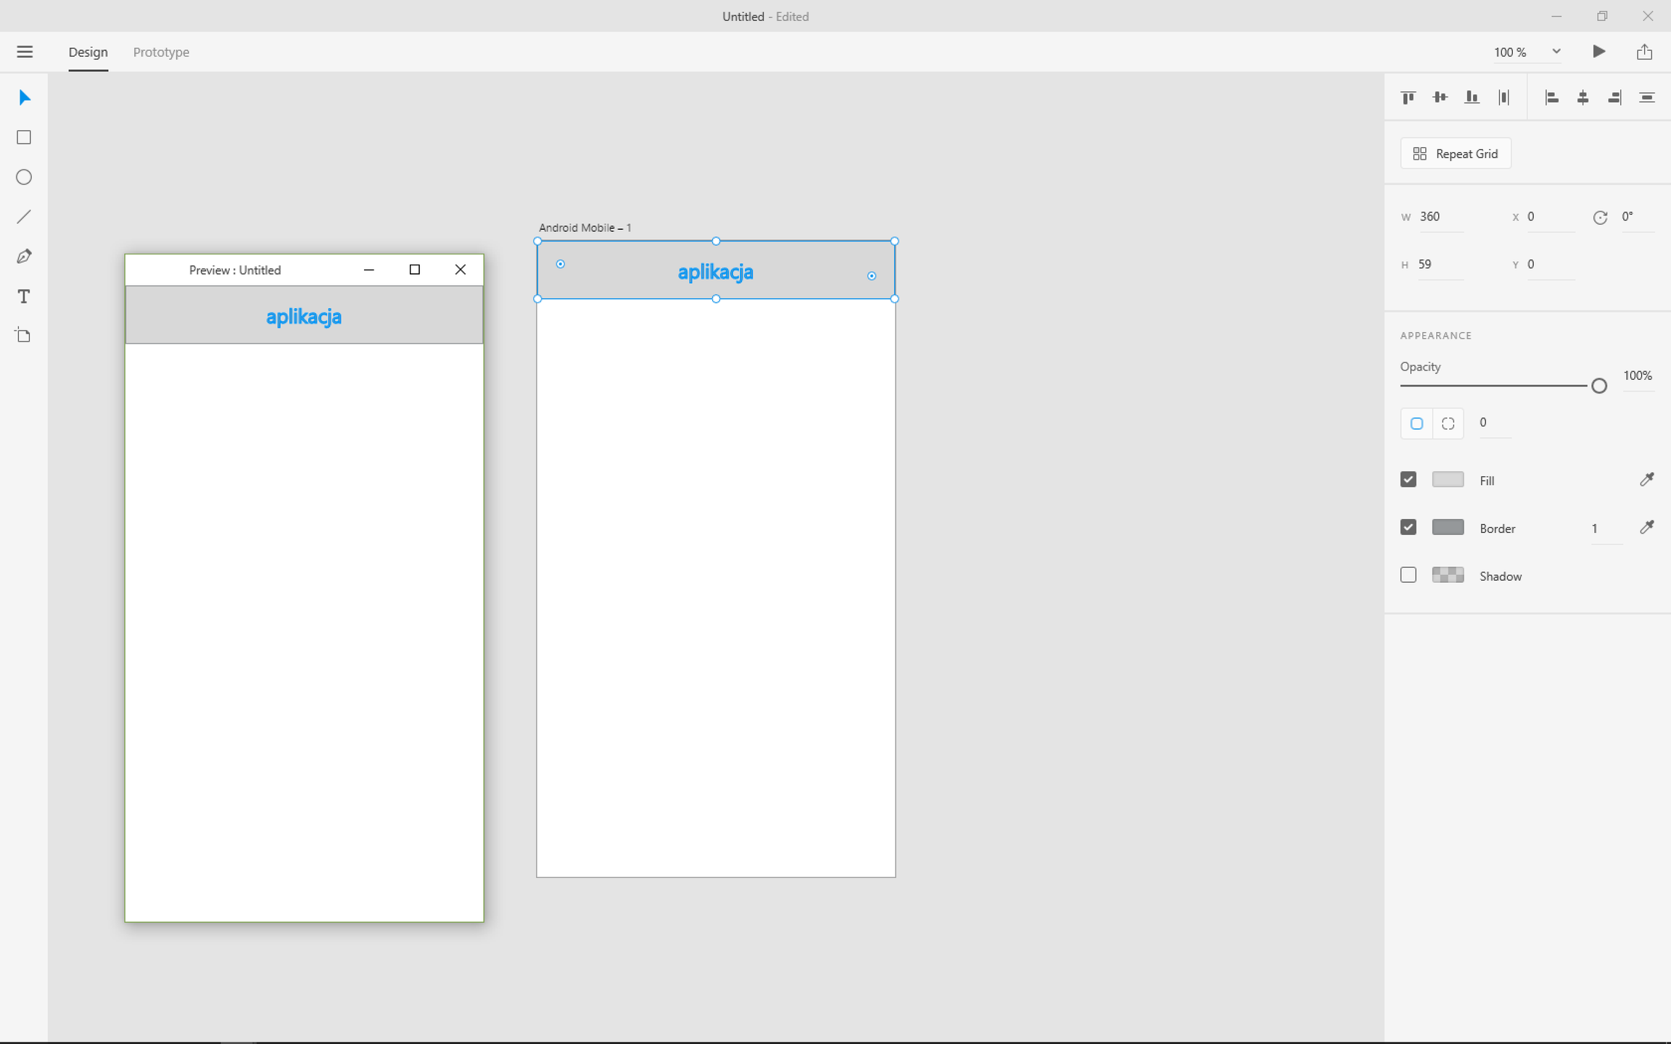Click the right corner radius handle
Screen dimensions: 1671x1044
872,275
